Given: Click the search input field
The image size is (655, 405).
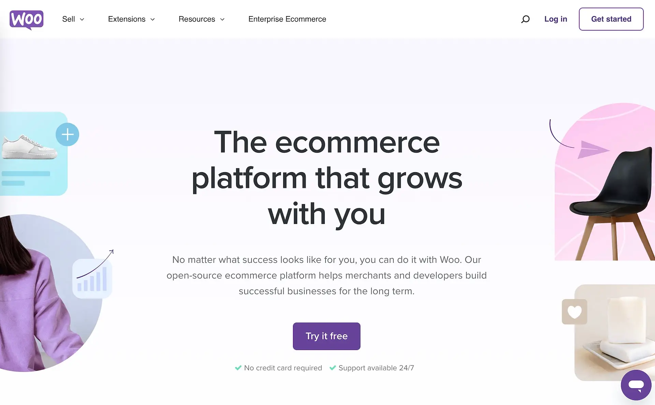Looking at the screenshot, I should pyautogui.click(x=526, y=19).
